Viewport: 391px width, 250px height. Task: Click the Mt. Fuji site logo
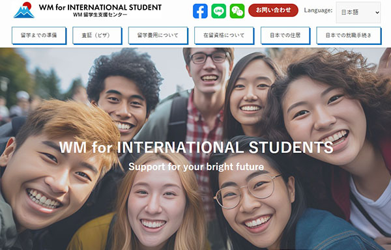(24, 10)
